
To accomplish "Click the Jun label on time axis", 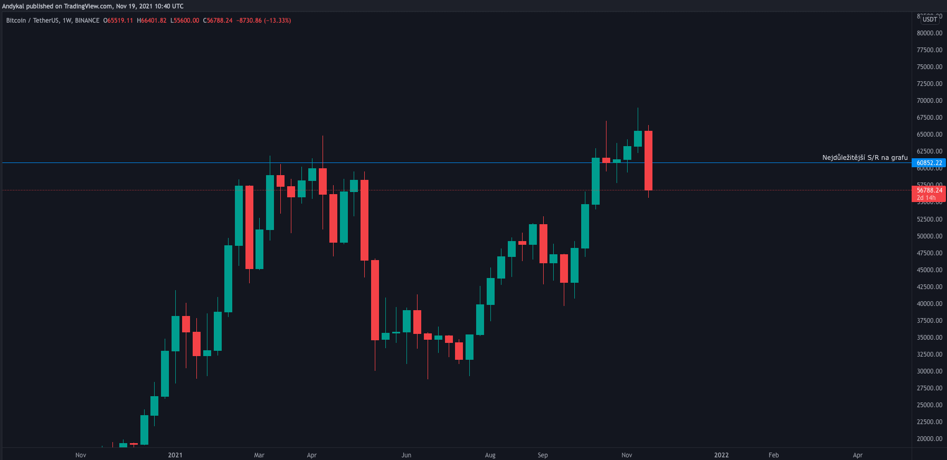I will [x=406, y=455].
